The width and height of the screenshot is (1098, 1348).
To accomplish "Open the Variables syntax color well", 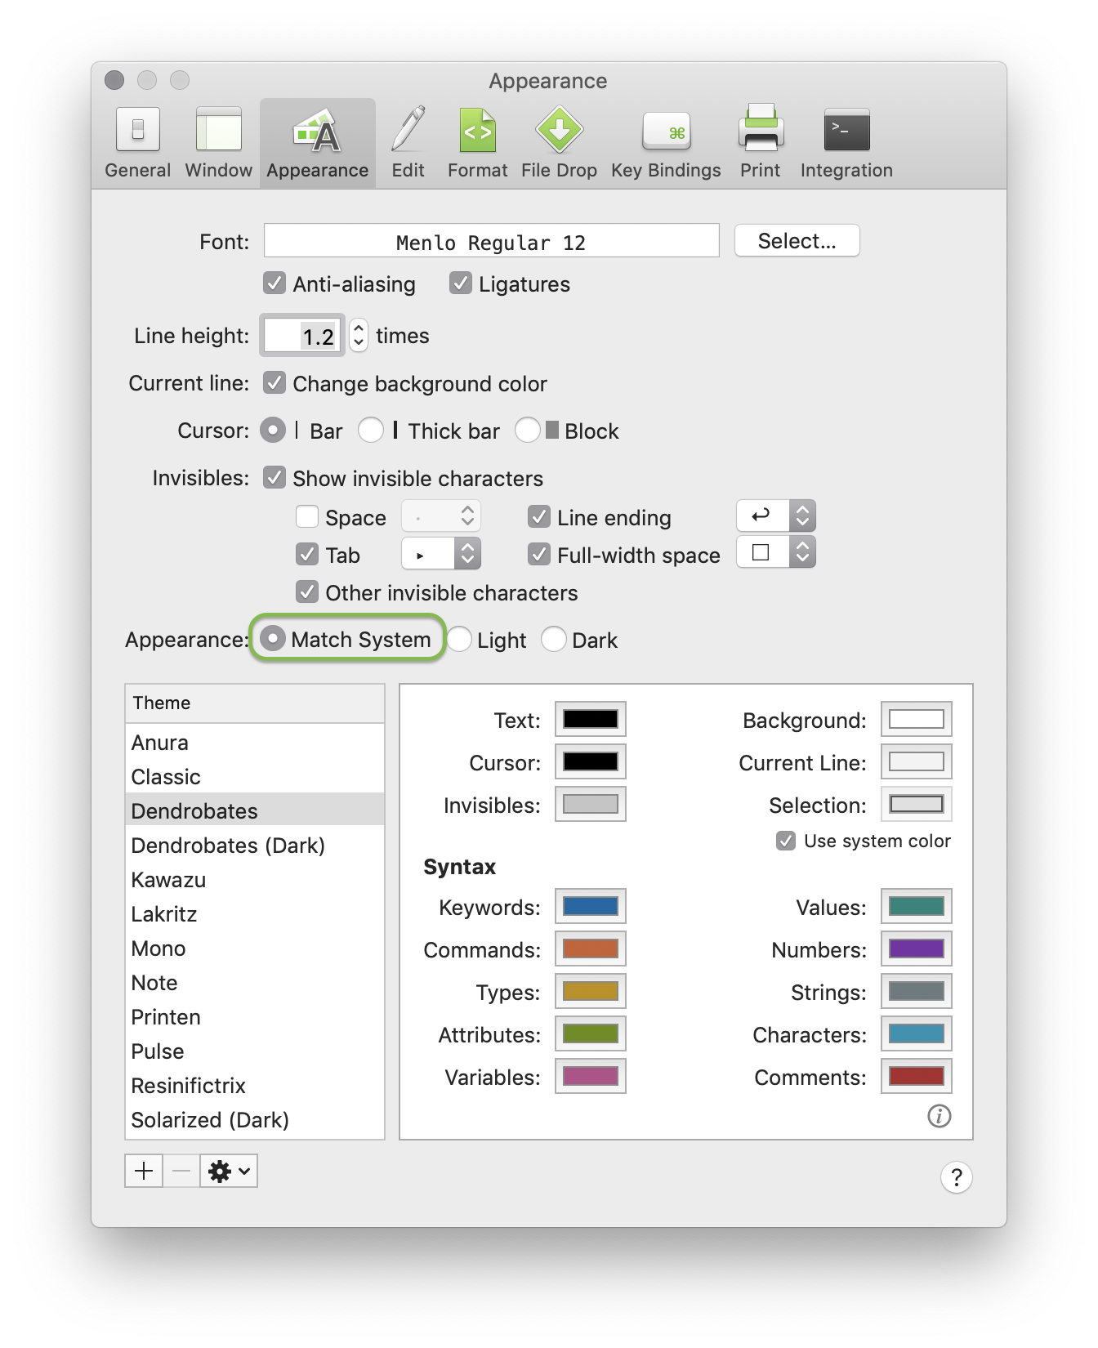I will tap(591, 1076).
